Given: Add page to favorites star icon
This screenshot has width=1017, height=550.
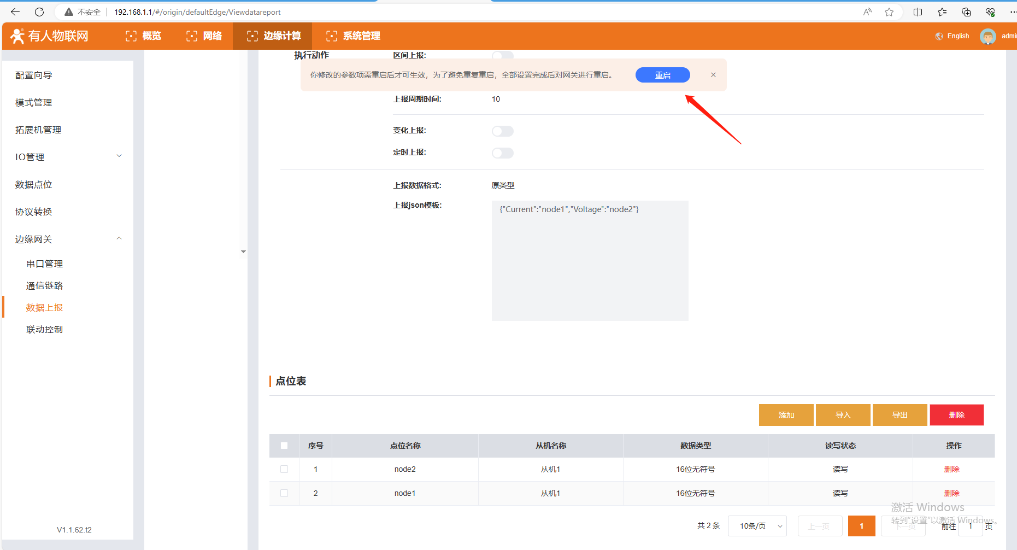Looking at the screenshot, I should [x=889, y=12].
